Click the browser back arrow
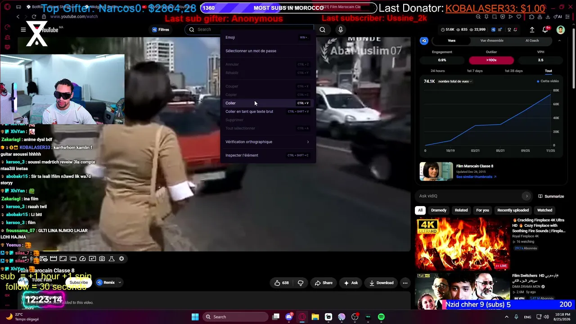 coord(18,17)
